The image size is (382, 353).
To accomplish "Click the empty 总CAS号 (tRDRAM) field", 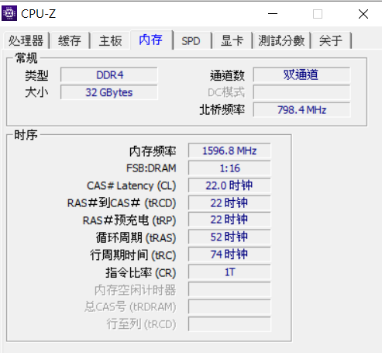I will pos(229,306).
